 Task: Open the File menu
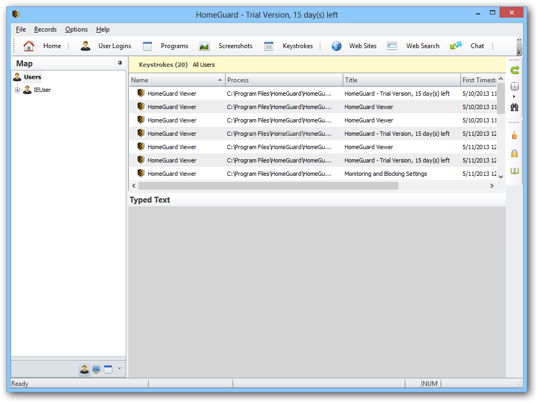pos(20,29)
